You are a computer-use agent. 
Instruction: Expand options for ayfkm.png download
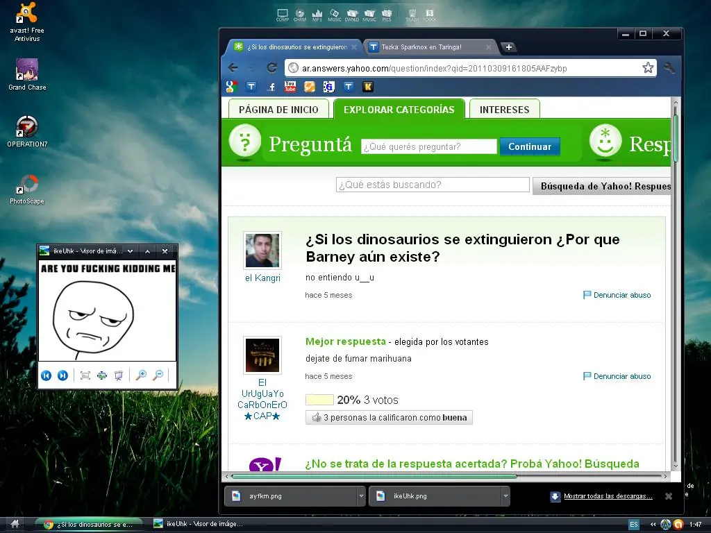point(361,496)
